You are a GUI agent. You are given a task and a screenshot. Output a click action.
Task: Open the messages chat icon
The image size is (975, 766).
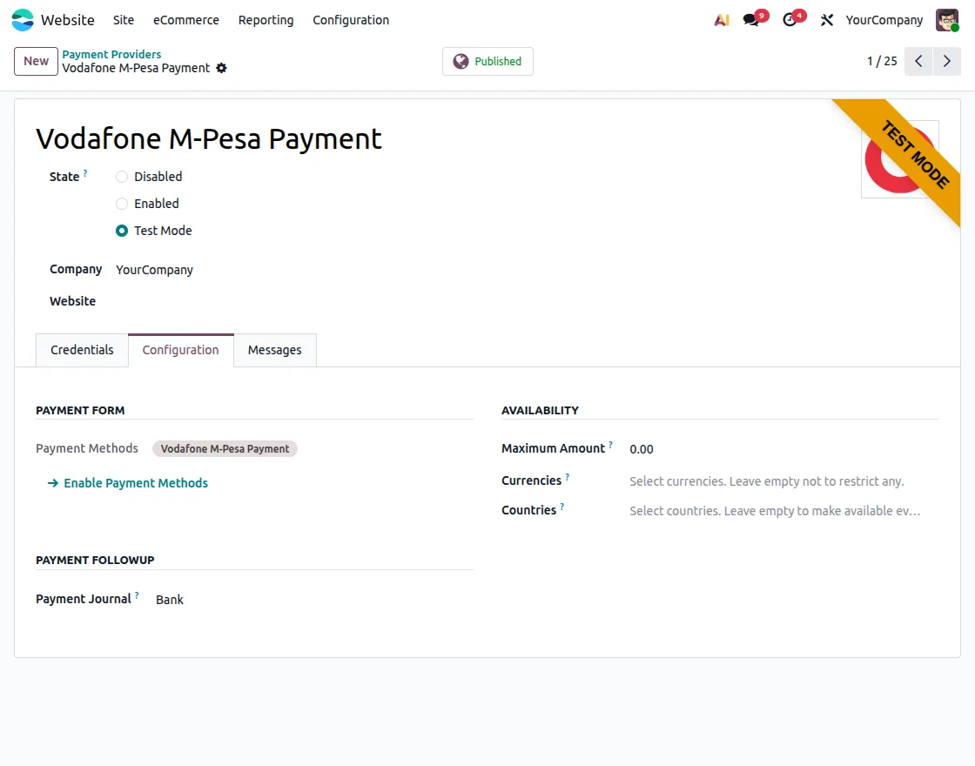pyautogui.click(x=751, y=20)
